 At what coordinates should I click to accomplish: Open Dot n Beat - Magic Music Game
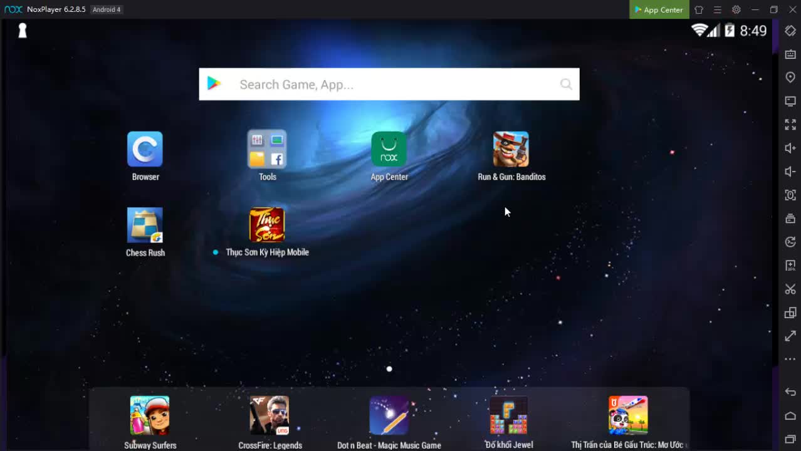coord(389,415)
